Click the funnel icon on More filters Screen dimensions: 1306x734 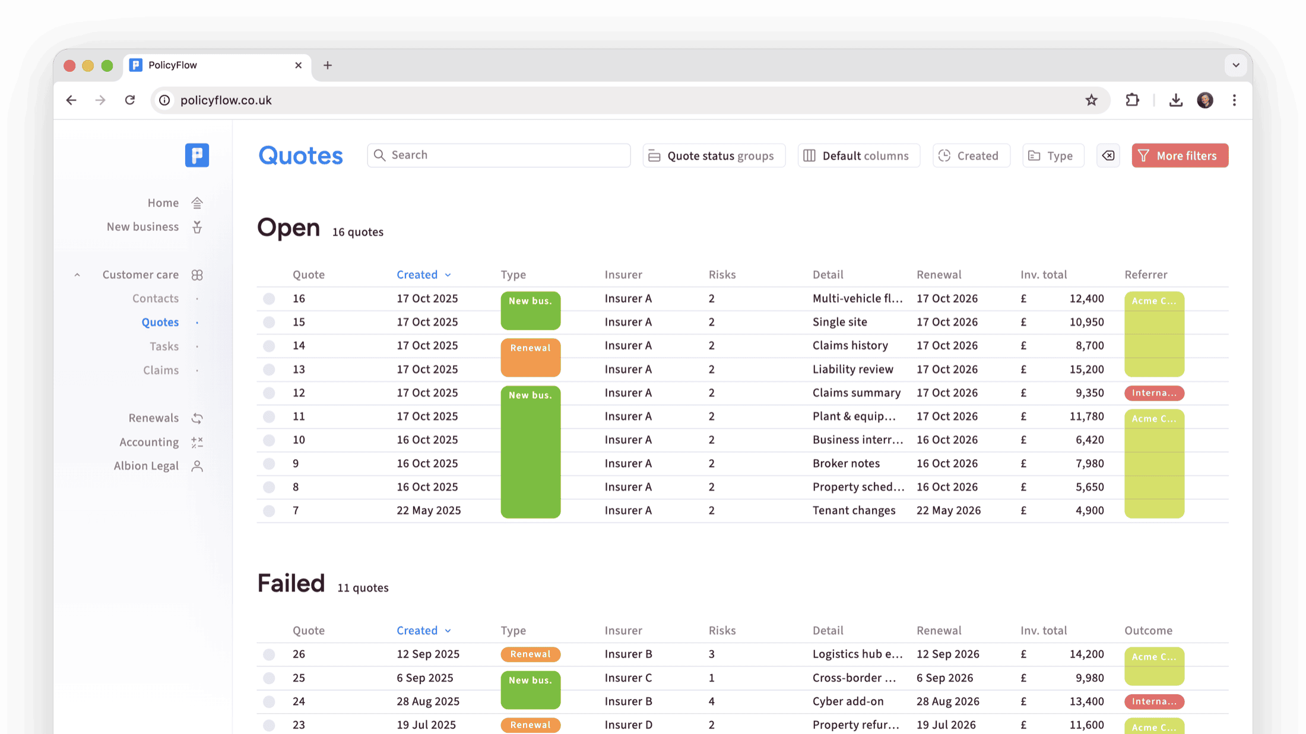(1143, 155)
